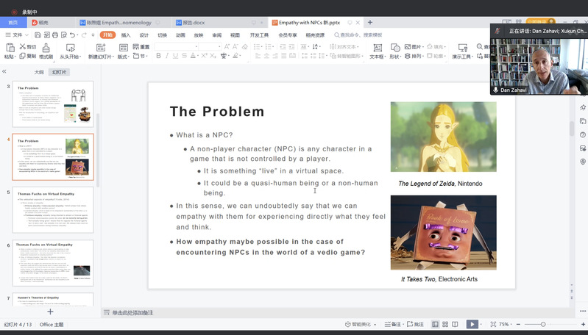Fit slide to window icon
588x335 pixels.
click(x=493, y=324)
